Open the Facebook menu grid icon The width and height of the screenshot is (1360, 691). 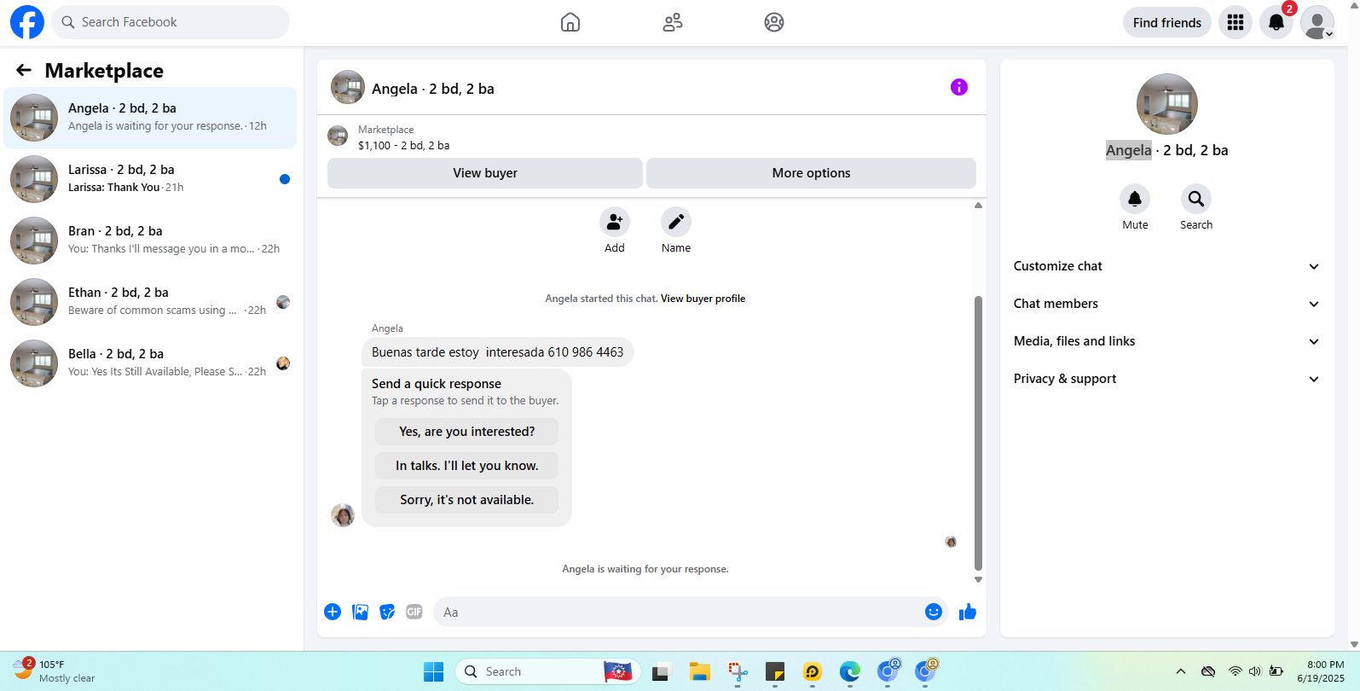coord(1236,22)
